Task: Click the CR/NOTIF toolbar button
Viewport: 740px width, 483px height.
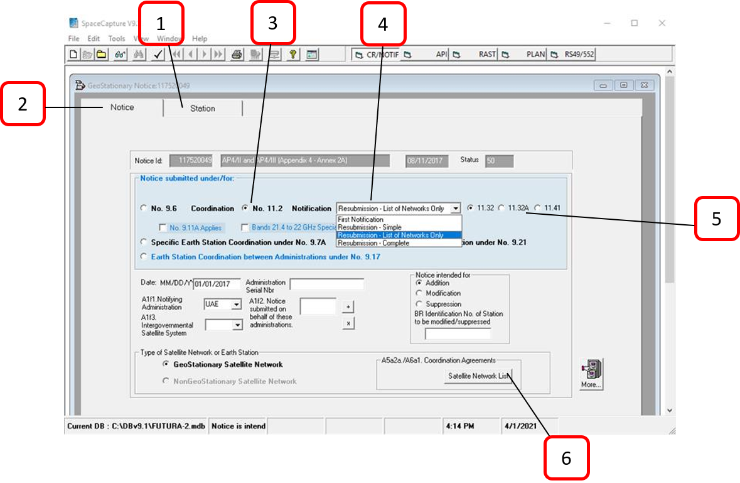Action: [x=377, y=54]
